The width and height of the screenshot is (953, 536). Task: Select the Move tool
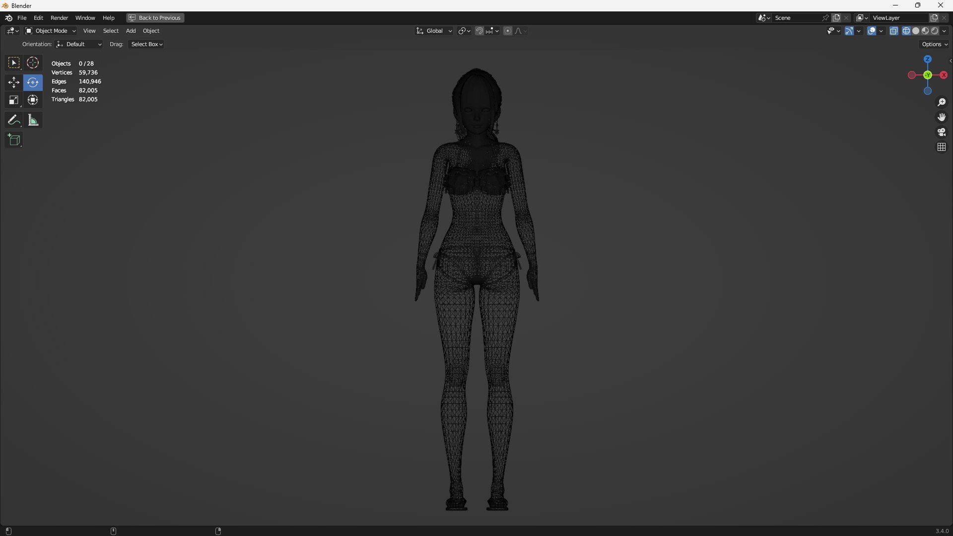pyautogui.click(x=13, y=82)
